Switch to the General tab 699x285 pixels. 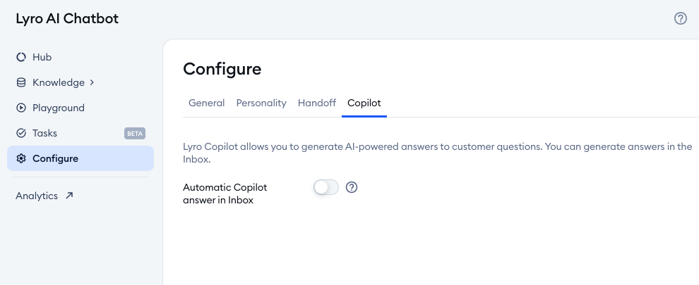coord(206,103)
